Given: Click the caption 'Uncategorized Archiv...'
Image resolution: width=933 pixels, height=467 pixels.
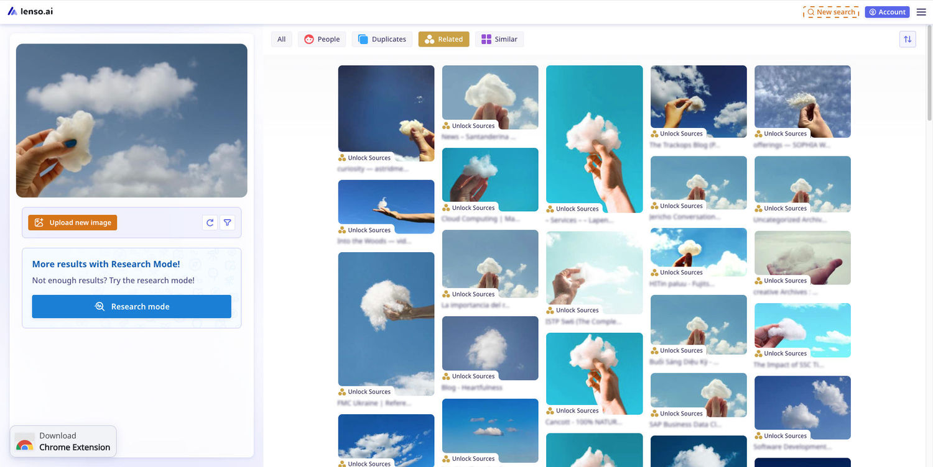Looking at the screenshot, I should coord(790,219).
